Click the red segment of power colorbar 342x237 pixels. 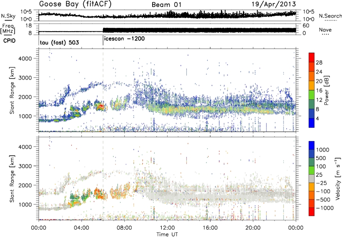(312, 57)
